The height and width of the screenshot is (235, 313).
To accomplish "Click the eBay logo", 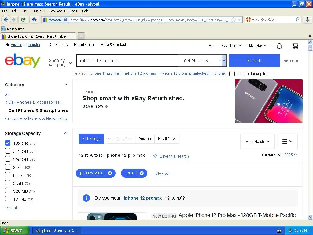I will click(x=23, y=60).
